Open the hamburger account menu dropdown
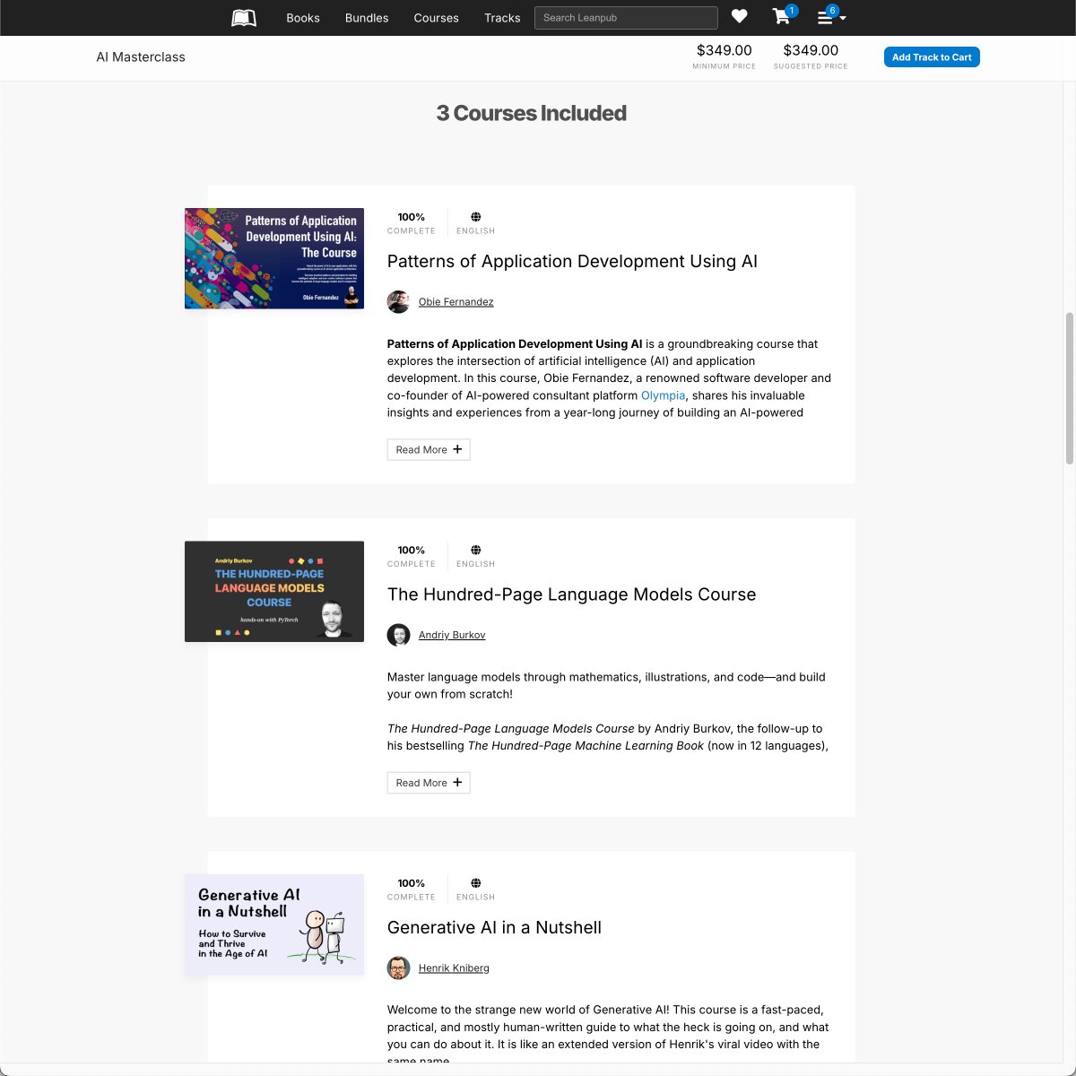 [x=830, y=17]
